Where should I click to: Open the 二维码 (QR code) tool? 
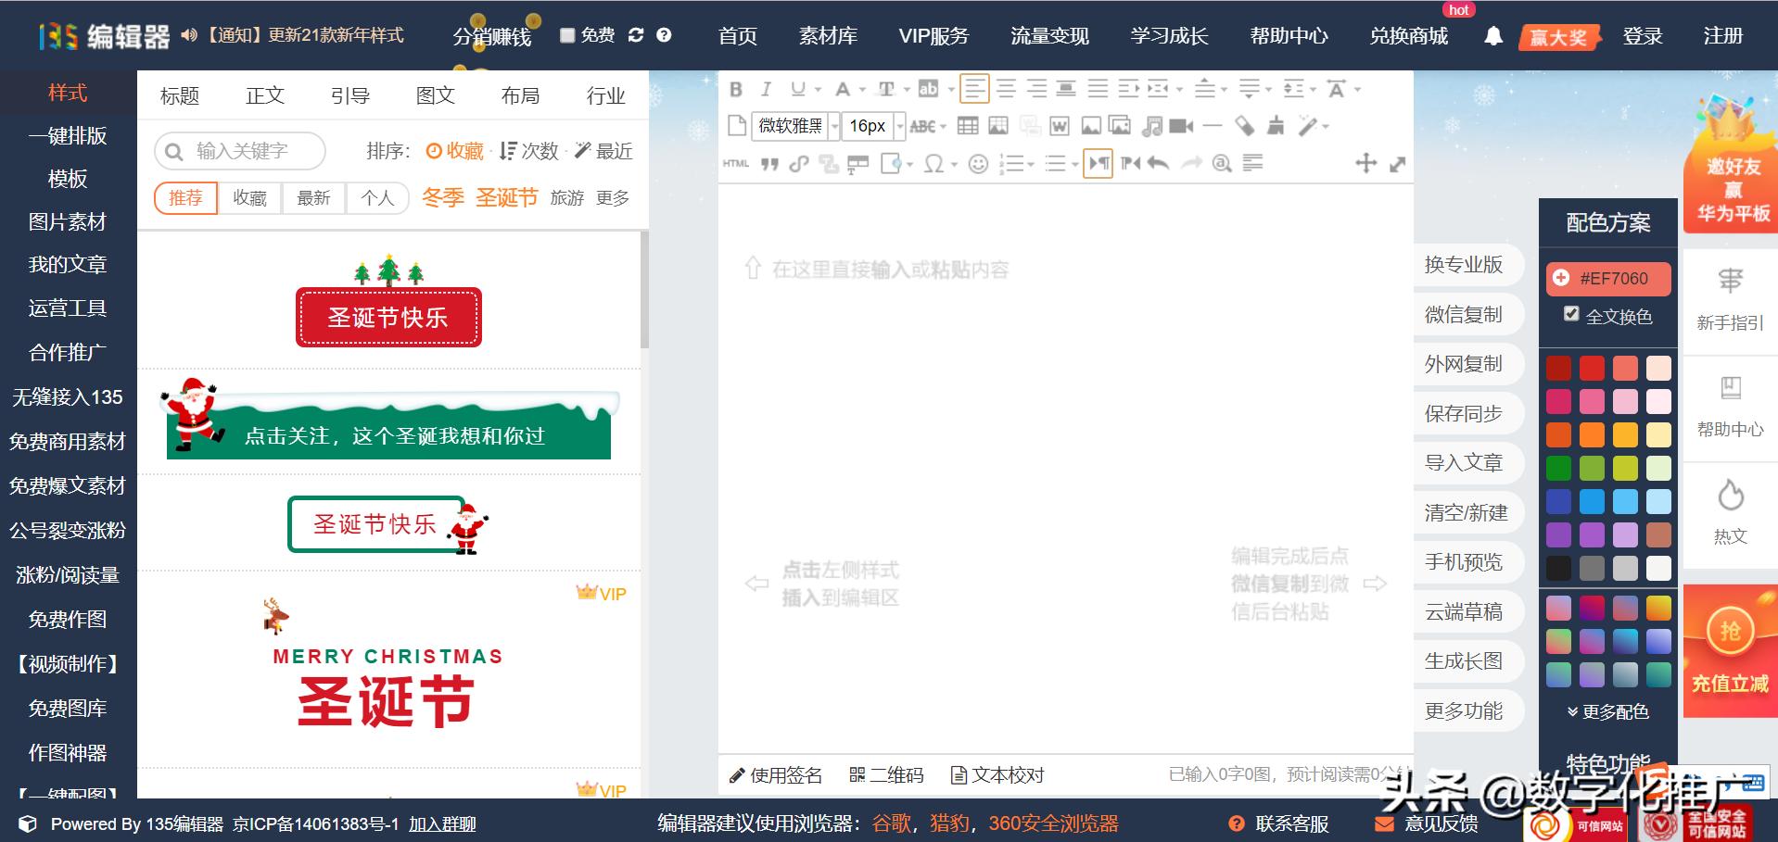pos(887,775)
